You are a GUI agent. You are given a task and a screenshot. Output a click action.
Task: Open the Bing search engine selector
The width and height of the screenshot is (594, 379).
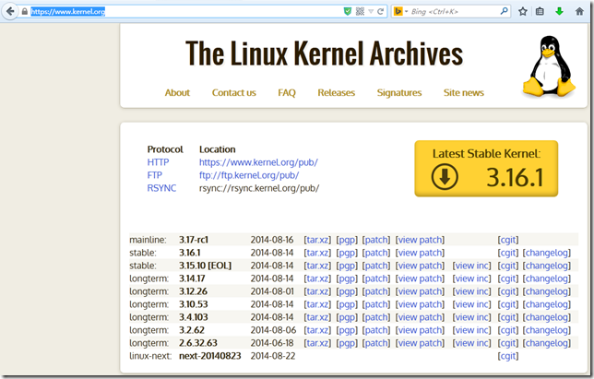pos(400,11)
